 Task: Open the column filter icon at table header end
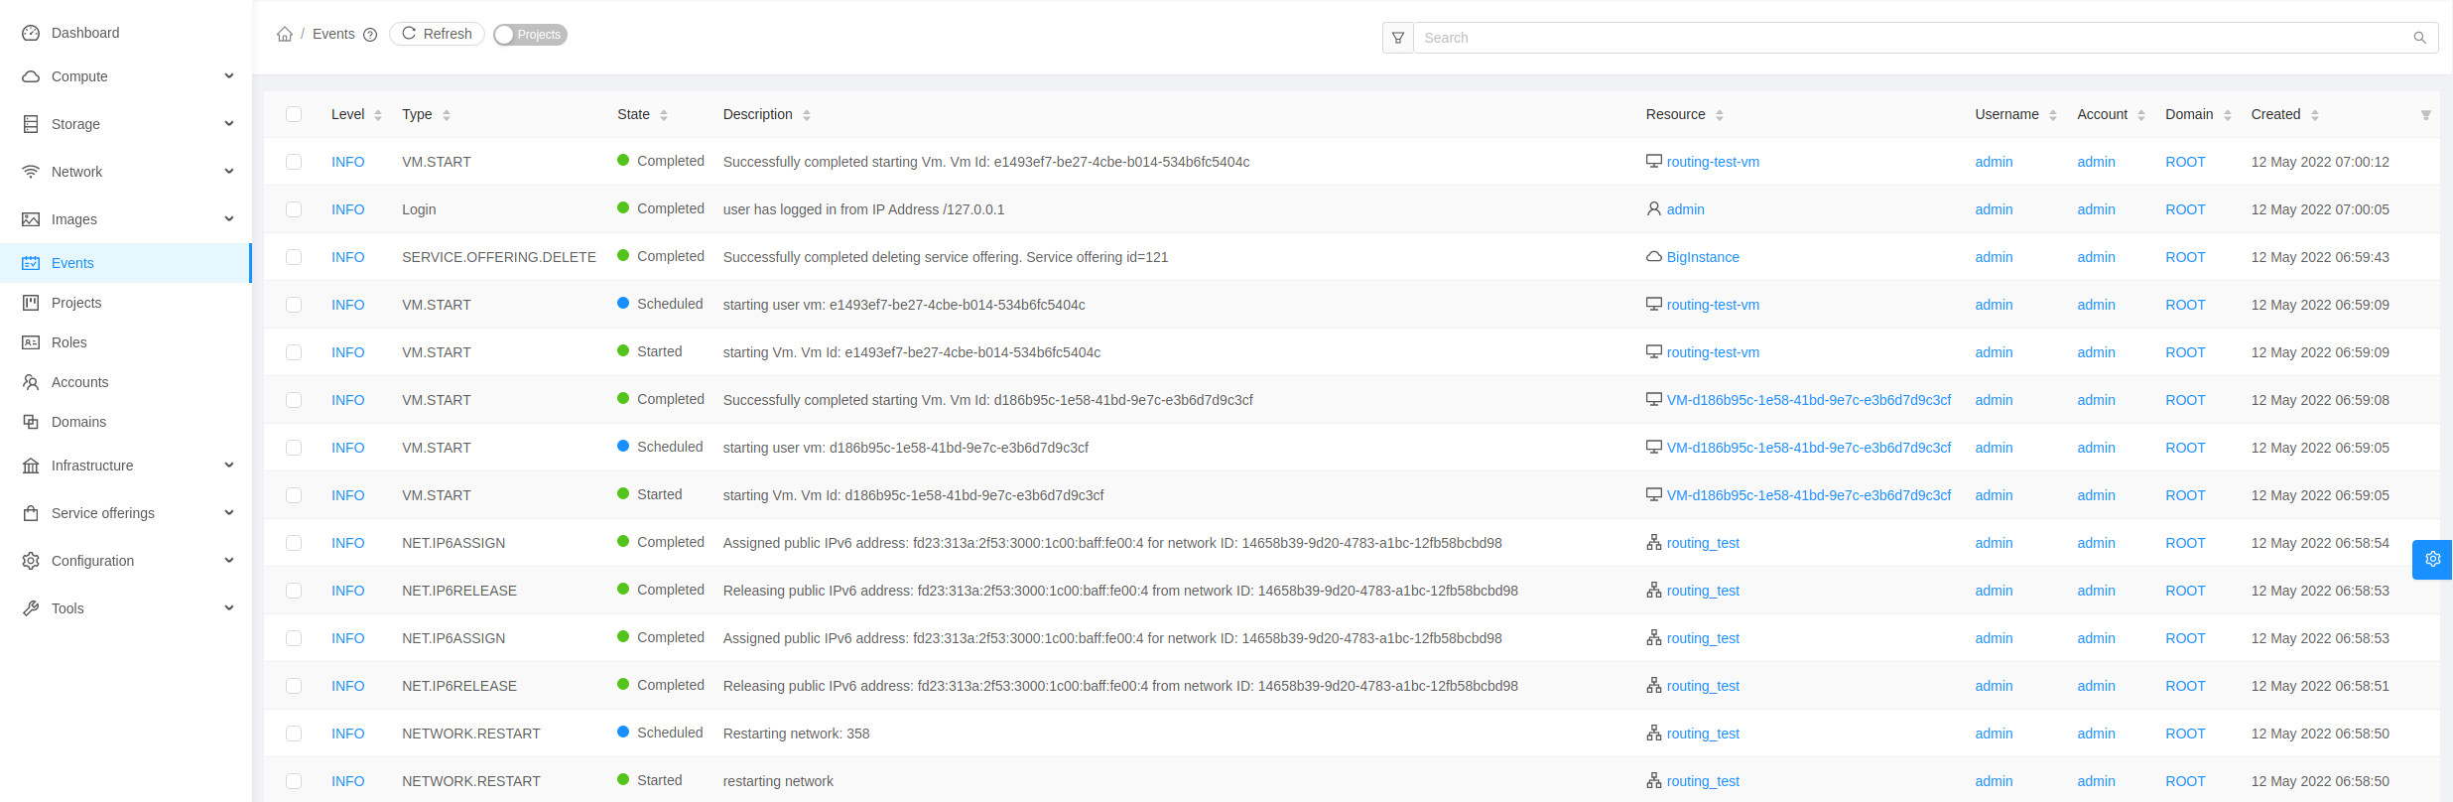pyautogui.click(x=2426, y=115)
